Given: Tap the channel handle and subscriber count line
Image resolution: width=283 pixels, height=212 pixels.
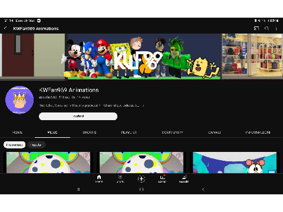Looking at the screenshot, I should pyautogui.click(x=64, y=97).
